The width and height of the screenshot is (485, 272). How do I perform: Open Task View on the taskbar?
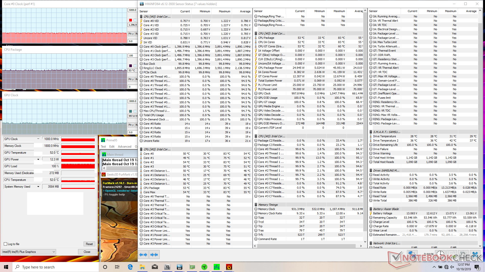pyautogui.click(x=117, y=267)
